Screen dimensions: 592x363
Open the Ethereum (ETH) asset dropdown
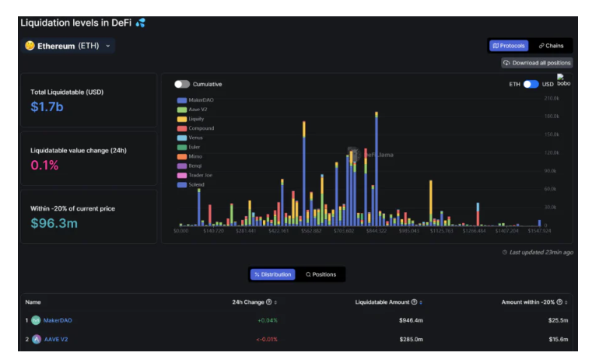click(68, 46)
